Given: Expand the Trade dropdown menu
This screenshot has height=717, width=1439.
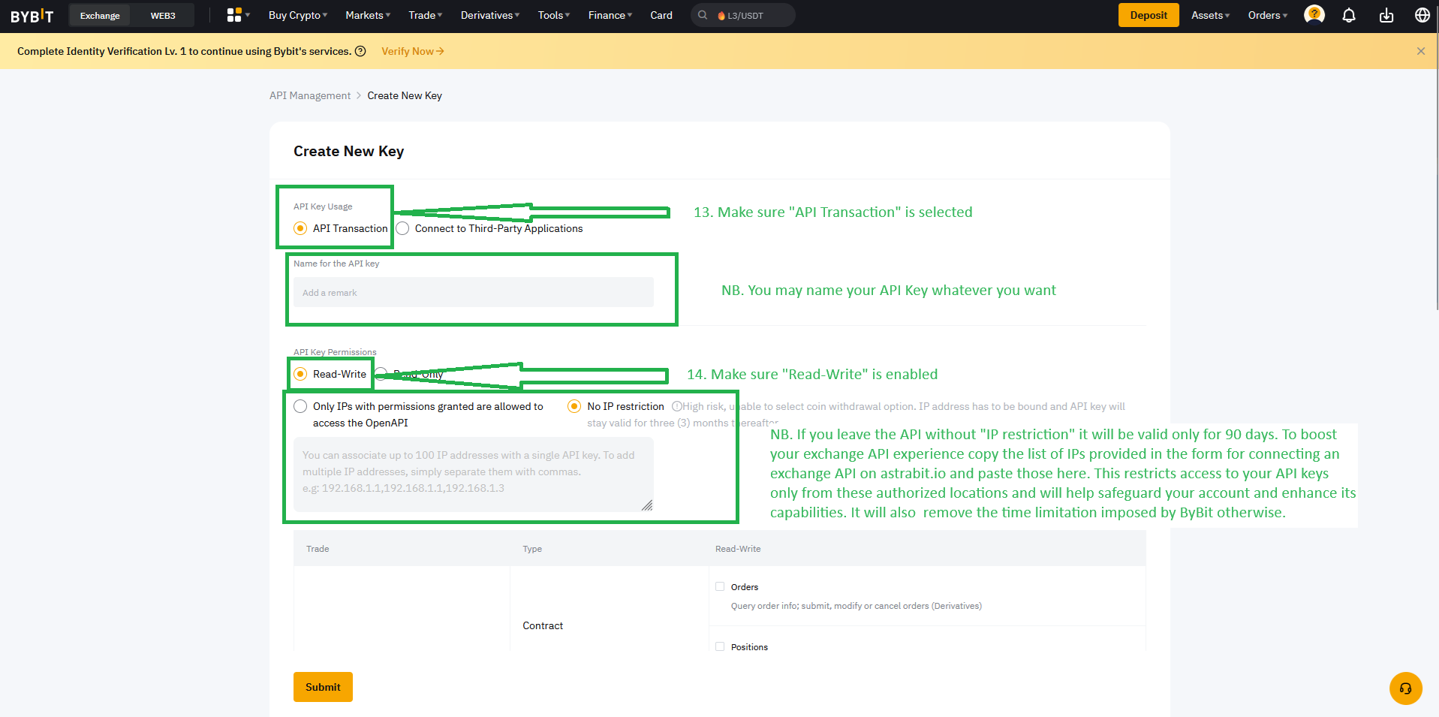Looking at the screenshot, I should click(426, 15).
